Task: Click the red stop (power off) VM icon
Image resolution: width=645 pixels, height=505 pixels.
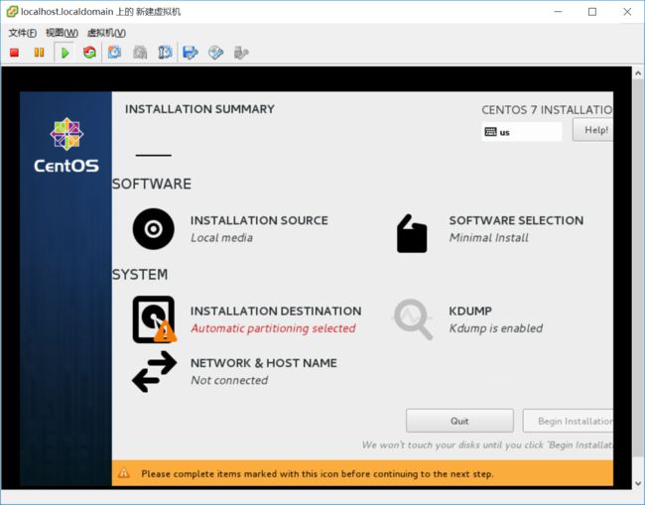Action: pos(15,53)
